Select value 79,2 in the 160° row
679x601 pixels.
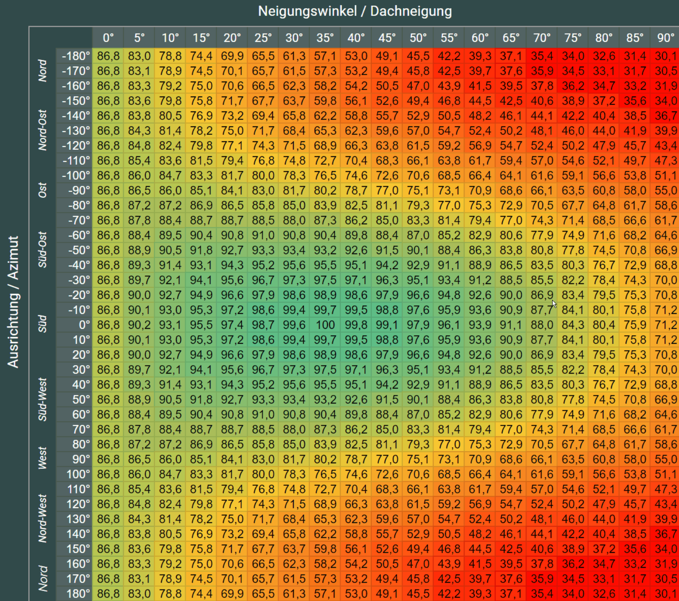coord(170,563)
